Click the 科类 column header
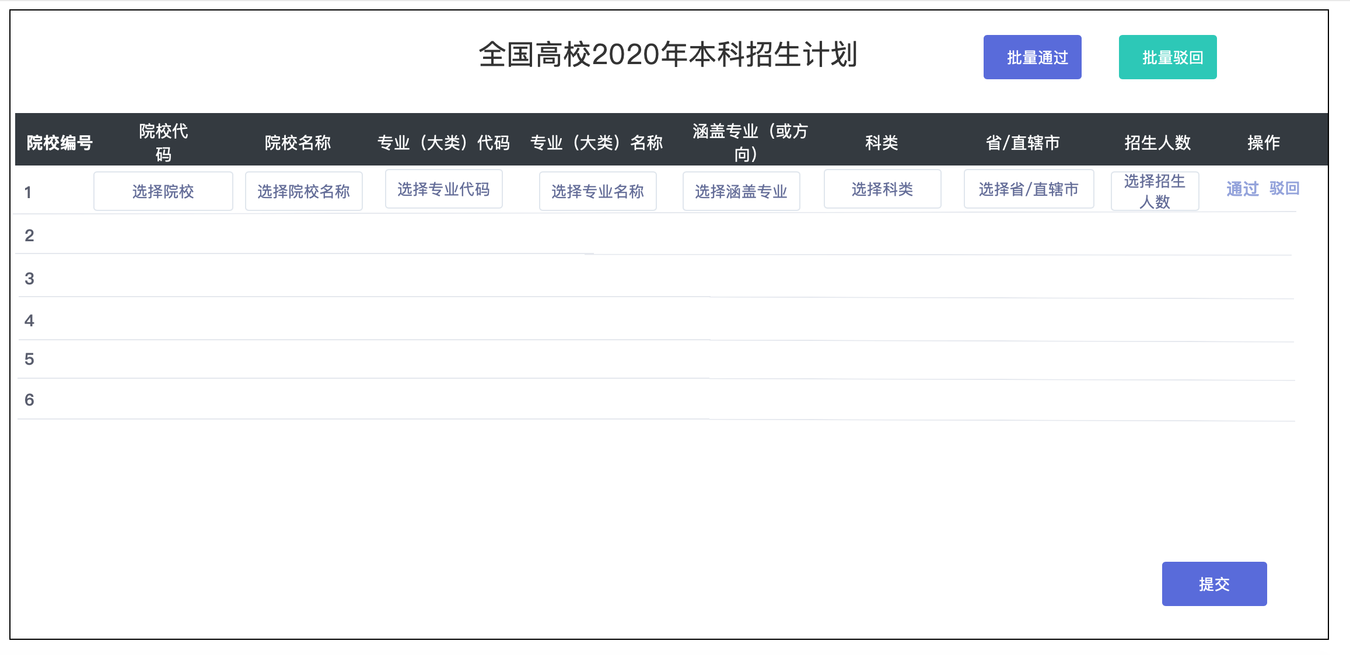 (881, 142)
